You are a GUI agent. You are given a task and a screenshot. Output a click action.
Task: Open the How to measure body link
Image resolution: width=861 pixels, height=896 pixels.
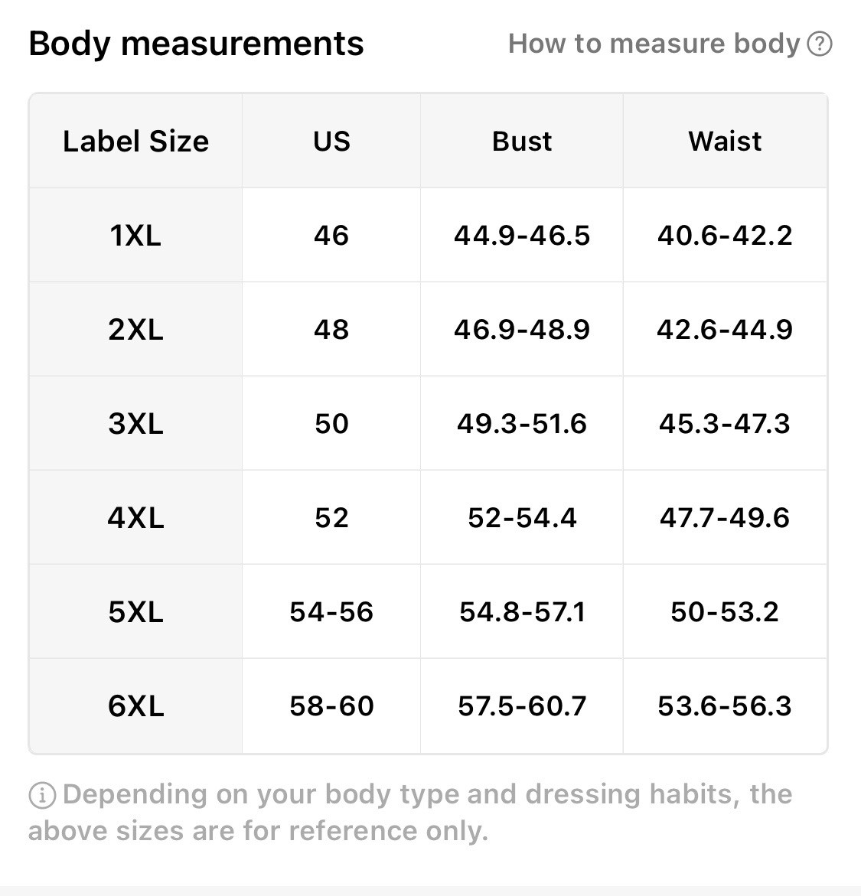point(654,44)
